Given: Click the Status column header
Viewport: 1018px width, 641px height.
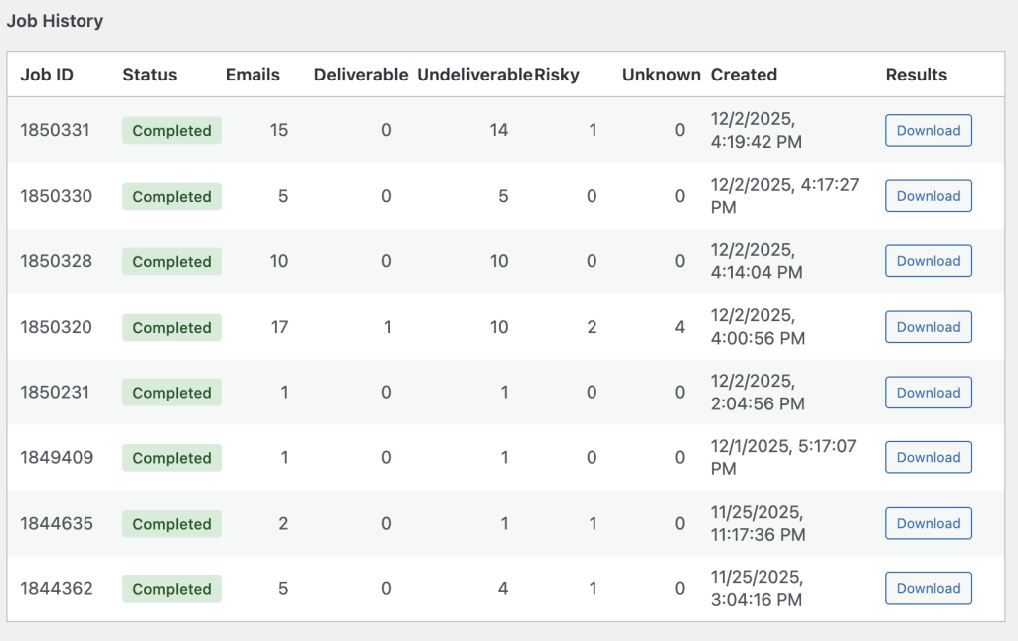Looking at the screenshot, I should click(x=150, y=75).
